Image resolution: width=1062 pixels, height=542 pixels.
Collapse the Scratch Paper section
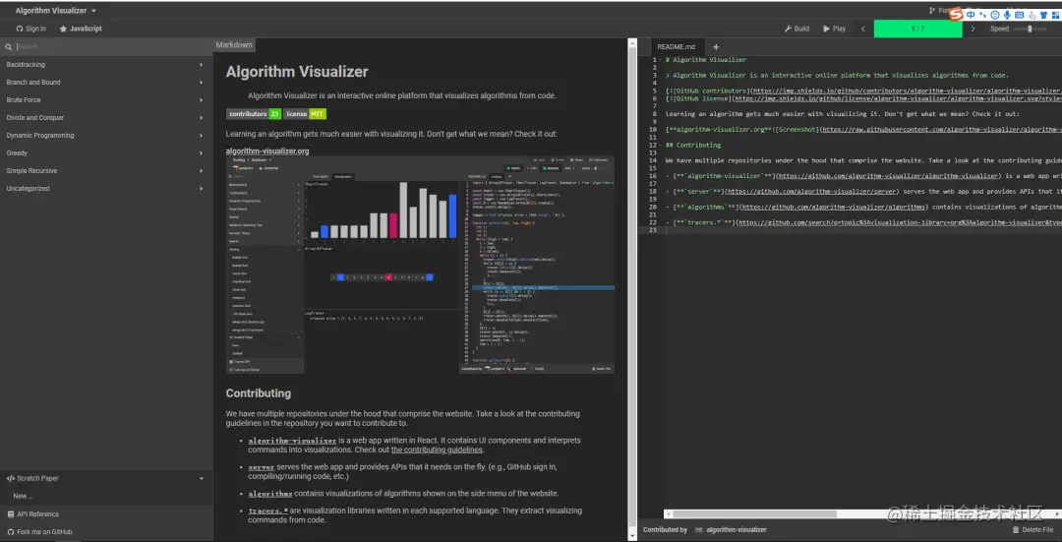click(106, 478)
